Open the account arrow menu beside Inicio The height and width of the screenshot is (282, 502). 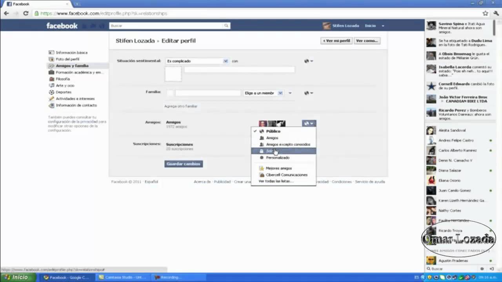point(383,26)
